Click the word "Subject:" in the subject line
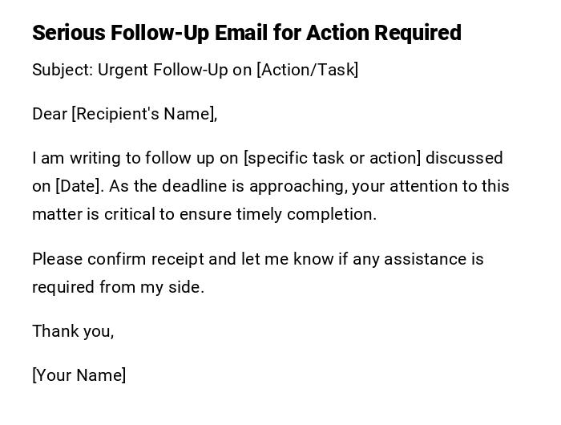561x425 pixels. [x=62, y=70]
